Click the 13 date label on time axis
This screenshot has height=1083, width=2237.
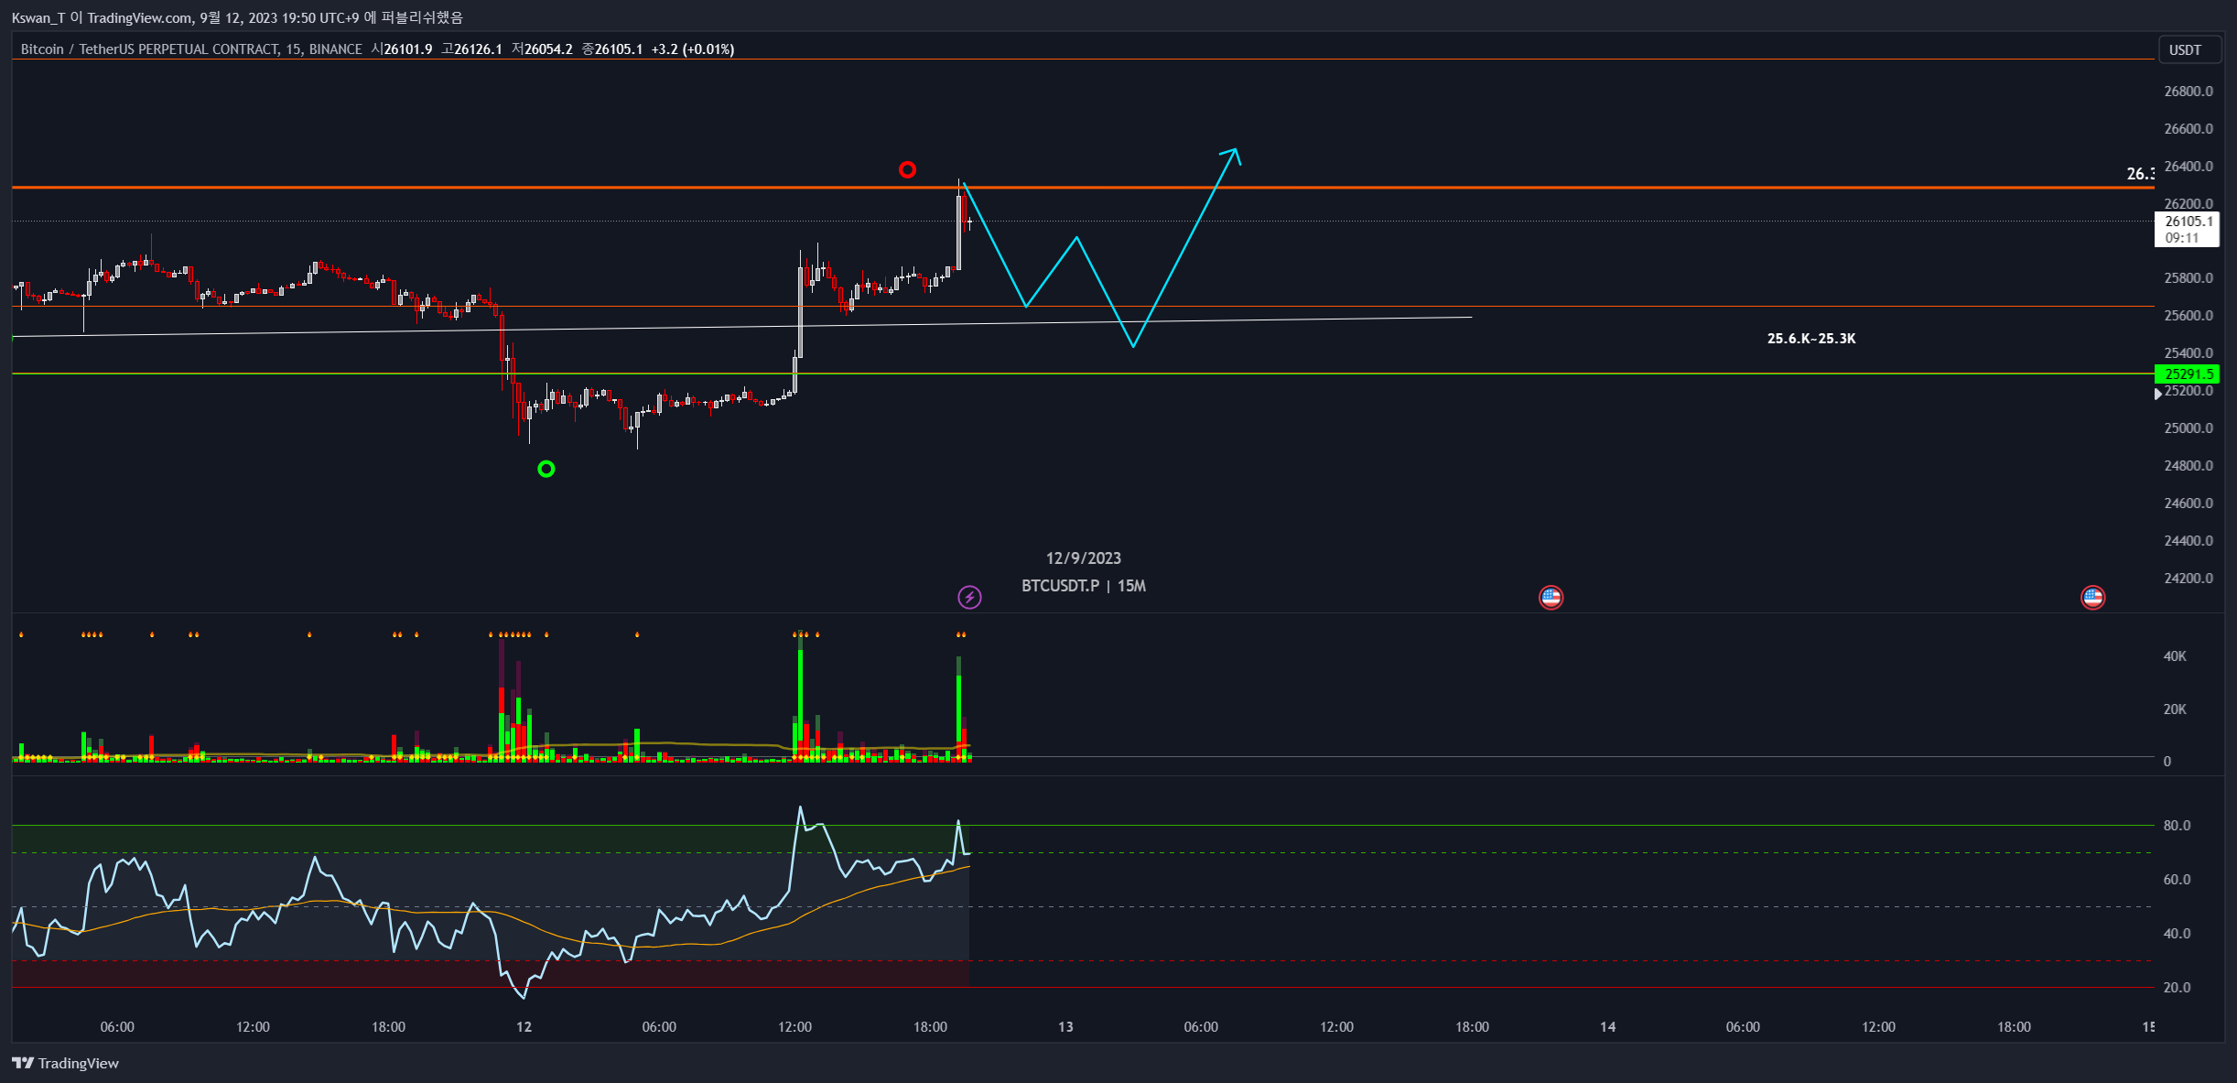(1065, 1027)
